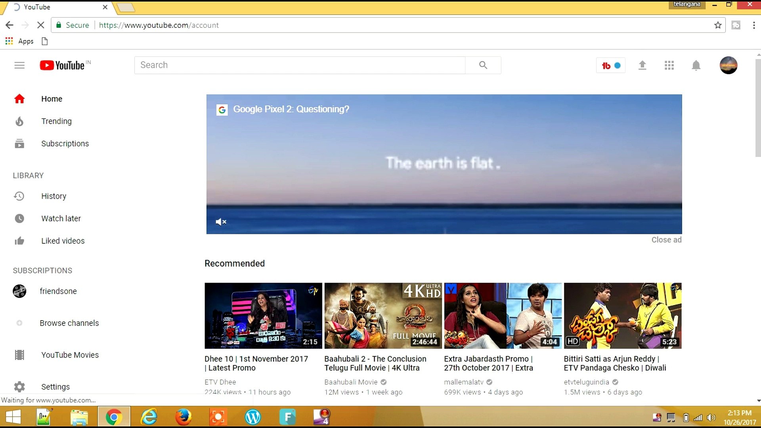Image resolution: width=761 pixels, height=428 pixels.
Task: Open the account menu via profile avatar
Action: [728, 65]
